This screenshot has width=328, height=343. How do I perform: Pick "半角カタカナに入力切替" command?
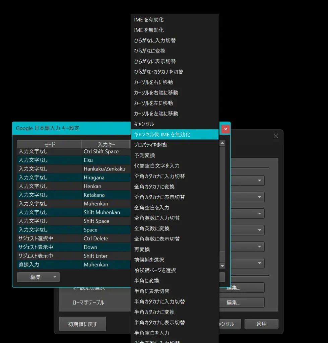coord(175,302)
